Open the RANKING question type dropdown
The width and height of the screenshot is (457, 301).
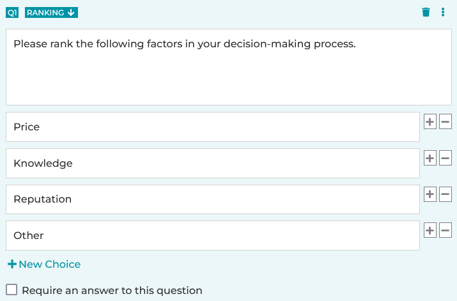click(x=51, y=13)
